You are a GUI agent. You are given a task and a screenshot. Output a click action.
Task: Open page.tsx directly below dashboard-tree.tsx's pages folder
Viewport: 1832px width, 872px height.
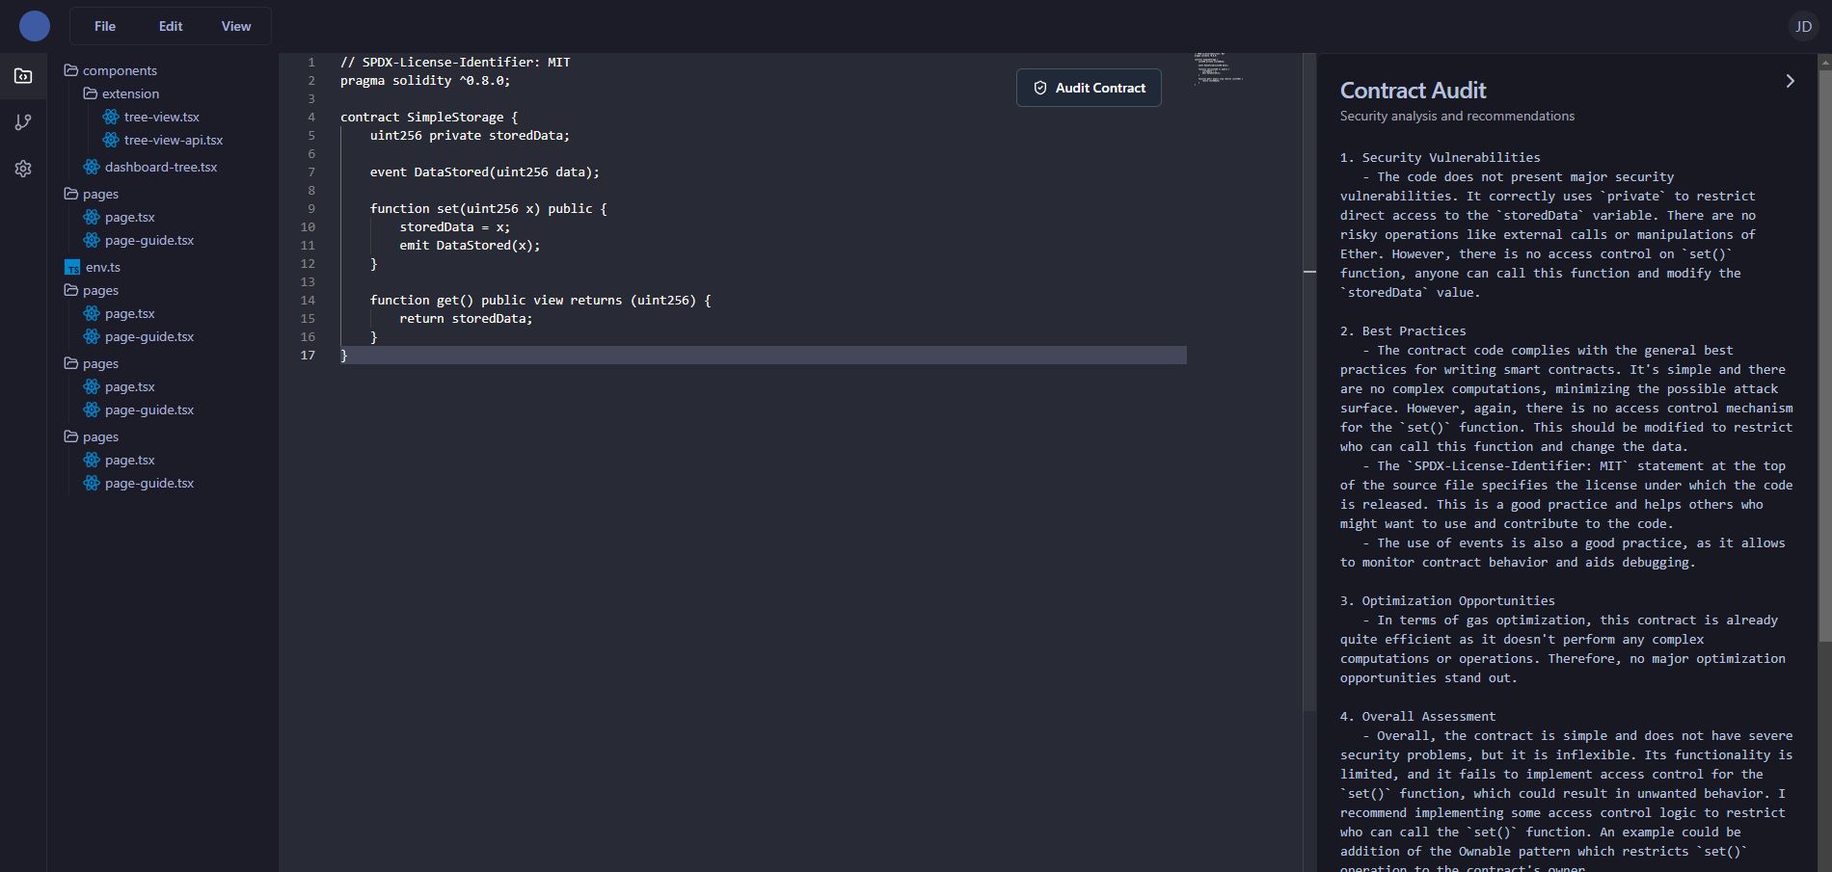(120, 217)
